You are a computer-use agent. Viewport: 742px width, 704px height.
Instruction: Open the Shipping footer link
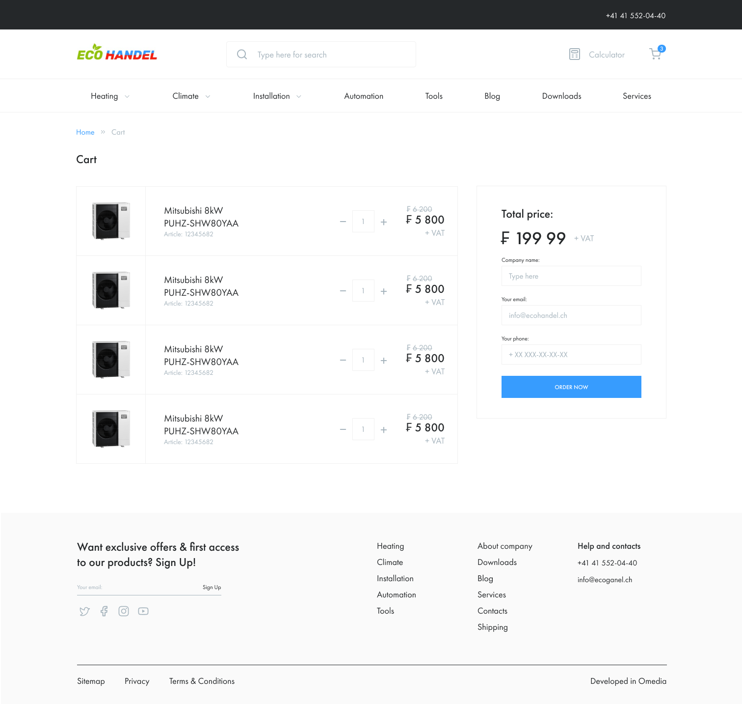(x=493, y=627)
